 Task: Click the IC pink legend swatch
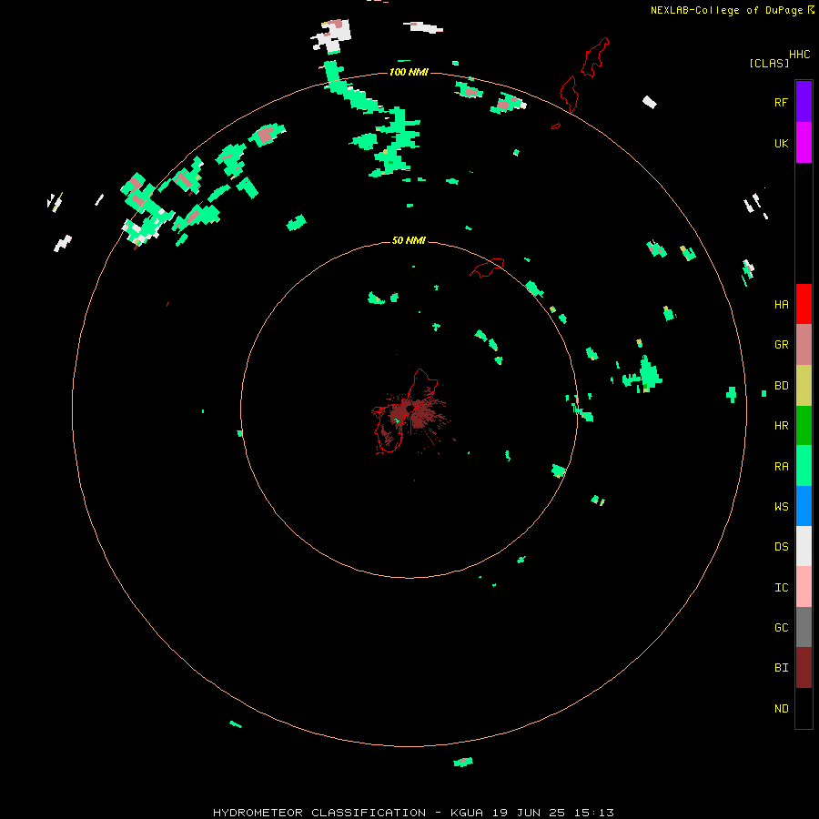[804, 587]
